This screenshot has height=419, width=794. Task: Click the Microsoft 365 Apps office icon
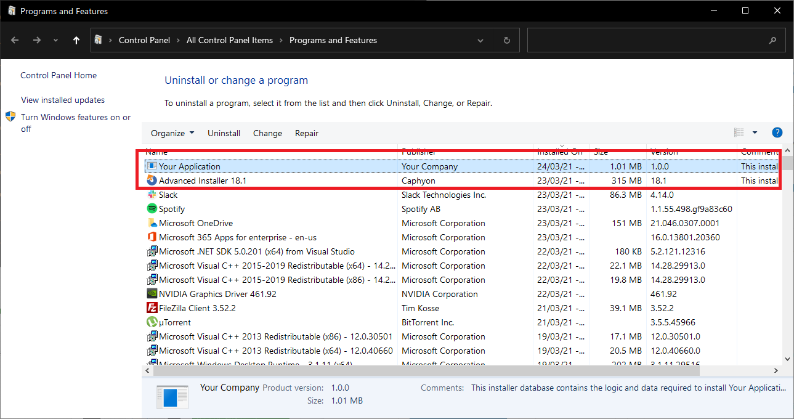[152, 237]
